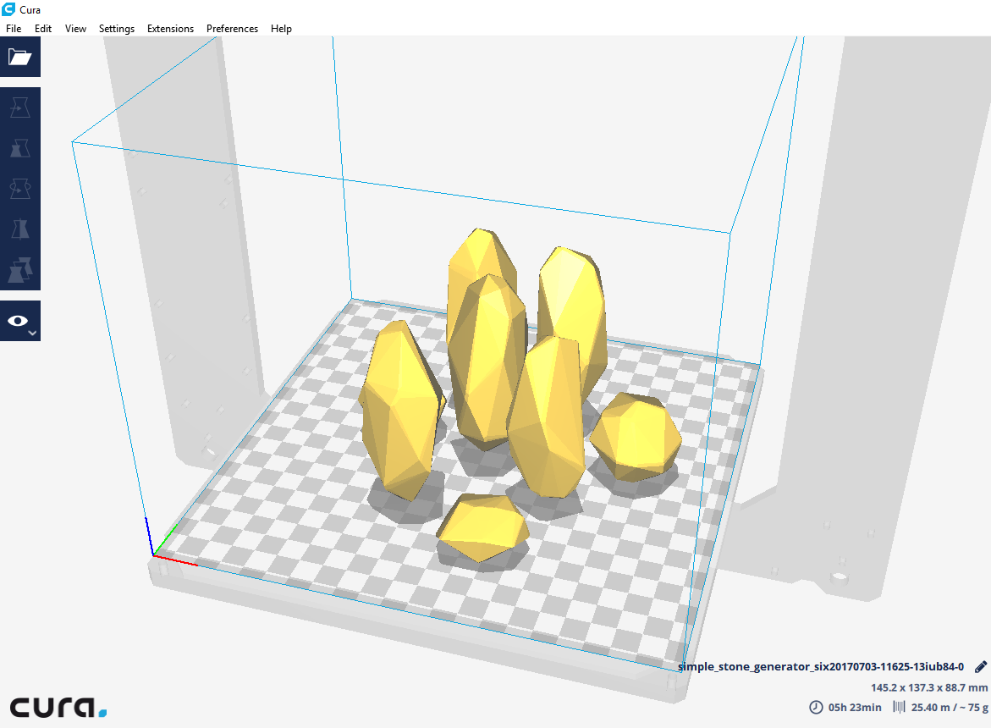The image size is (991, 728).
Task: Open the Settings menu
Action: pyautogui.click(x=116, y=28)
